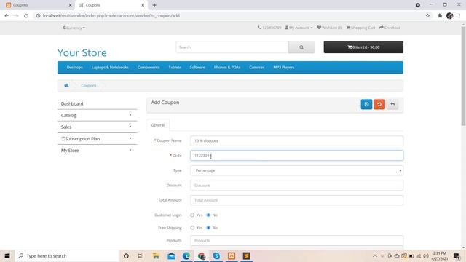Open the browser extensions puzzle icon
The image size is (466, 262).
tap(440, 16)
